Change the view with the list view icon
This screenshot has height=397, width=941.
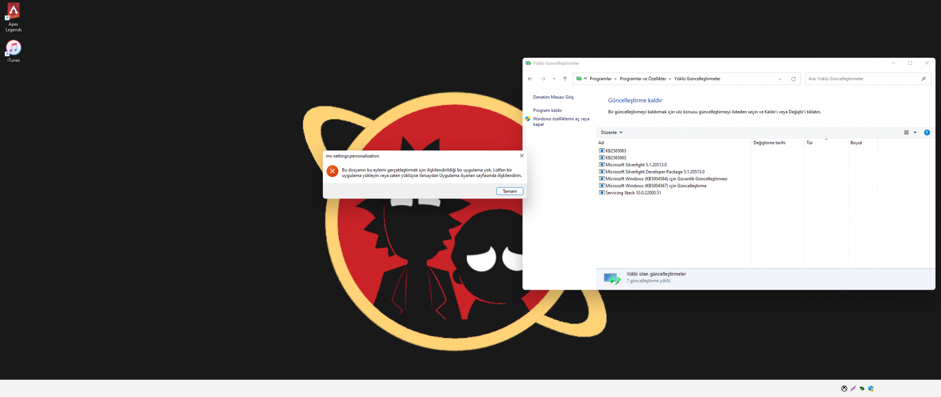click(906, 132)
